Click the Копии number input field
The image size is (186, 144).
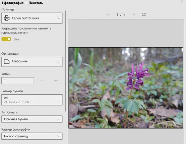18,81
